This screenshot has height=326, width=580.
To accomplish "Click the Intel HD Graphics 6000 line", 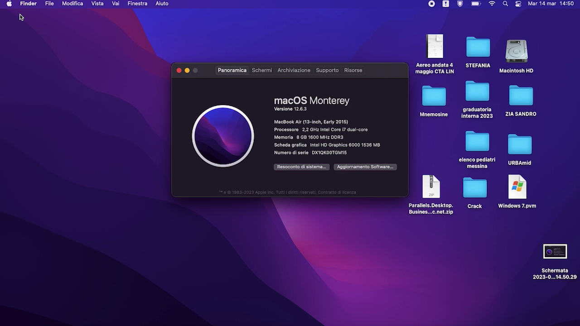I will [x=345, y=145].
